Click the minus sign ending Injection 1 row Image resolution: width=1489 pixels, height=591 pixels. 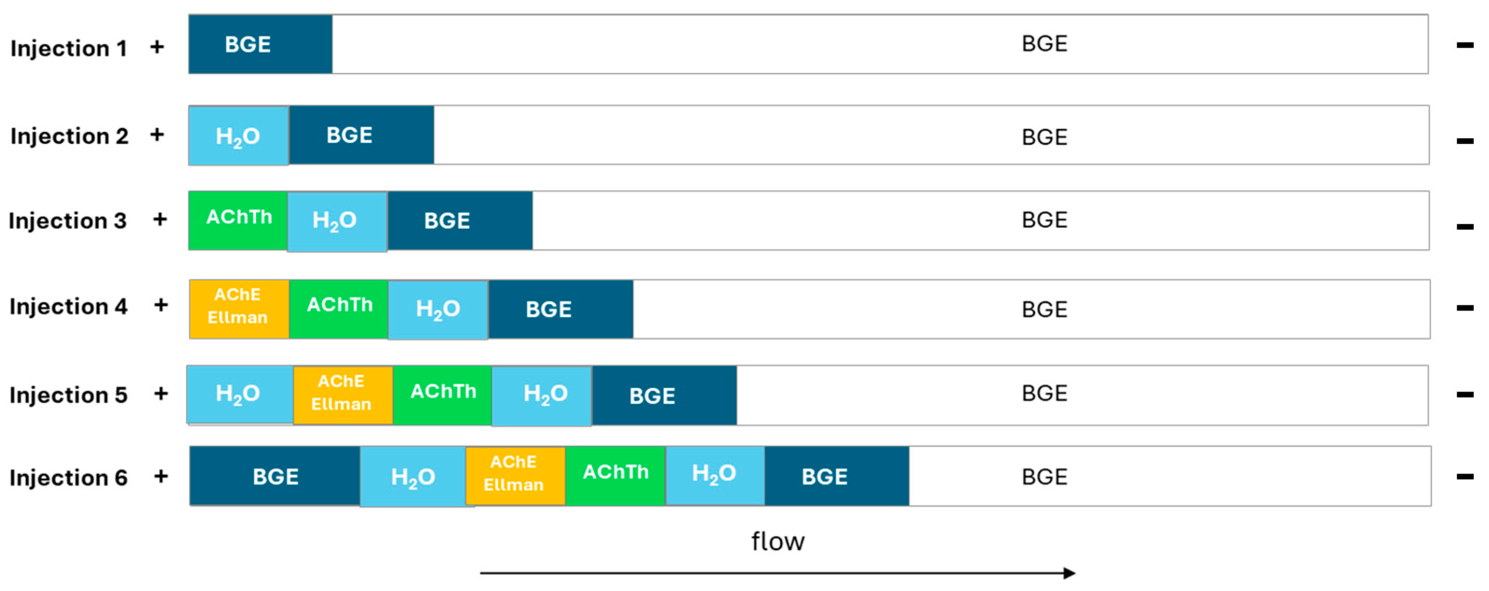[1464, 45]
